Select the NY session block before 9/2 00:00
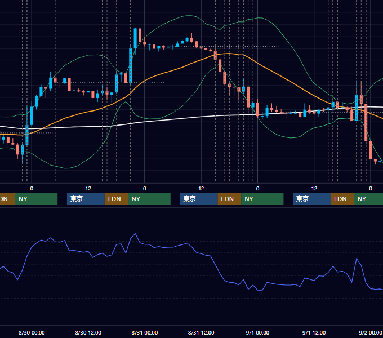The image size is (383, 338). click(368, 199)
